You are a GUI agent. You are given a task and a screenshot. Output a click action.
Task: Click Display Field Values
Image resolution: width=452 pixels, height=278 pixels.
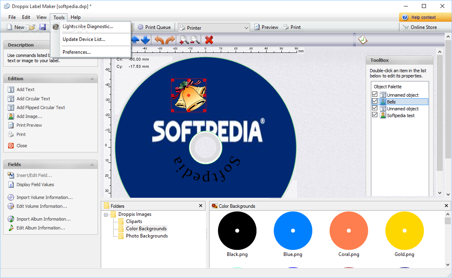pos(31,185)
